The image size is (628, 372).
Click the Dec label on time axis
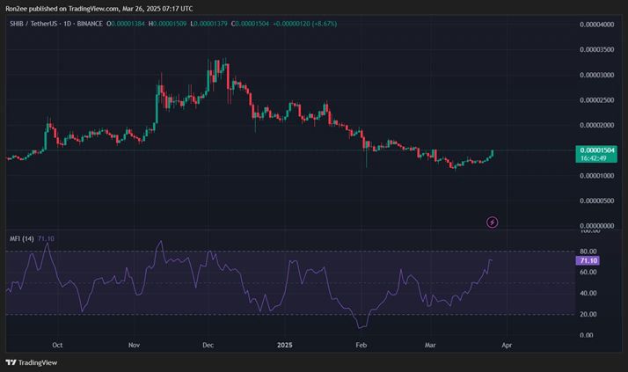[x=209, y=346]
